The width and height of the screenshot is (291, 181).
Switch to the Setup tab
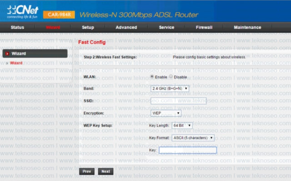point(88,27)
